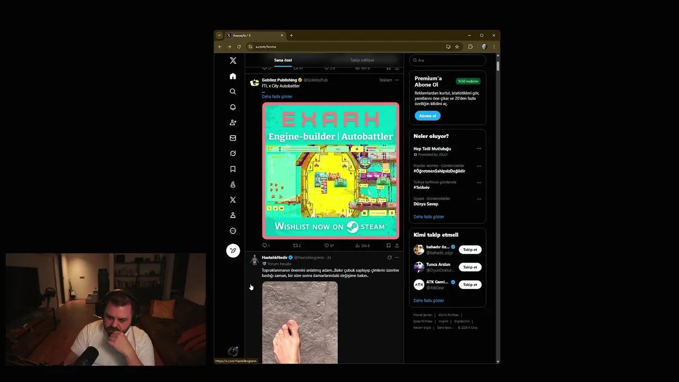
Task: Open the EXARH game ad image
Action: (x=330, y=170)
